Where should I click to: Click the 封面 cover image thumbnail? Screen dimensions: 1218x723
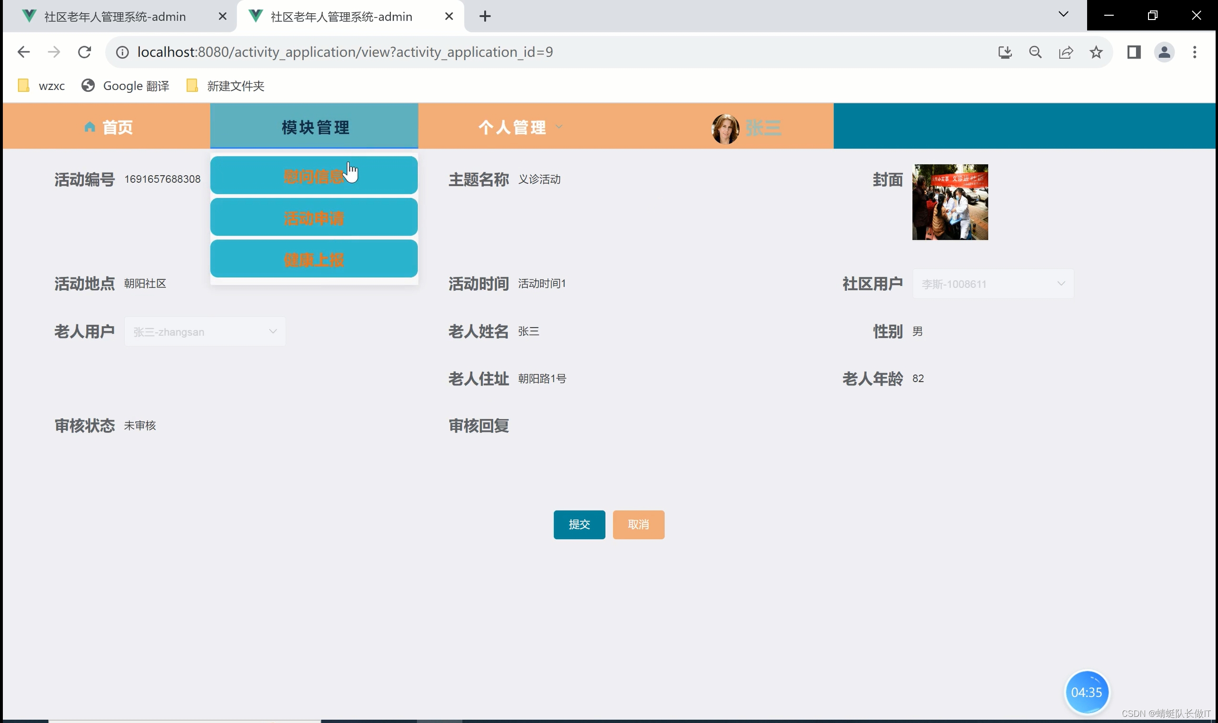tap(950, 202)
